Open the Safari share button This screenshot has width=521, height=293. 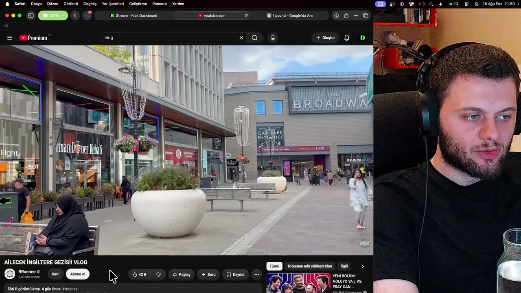[x=346, y=15]
